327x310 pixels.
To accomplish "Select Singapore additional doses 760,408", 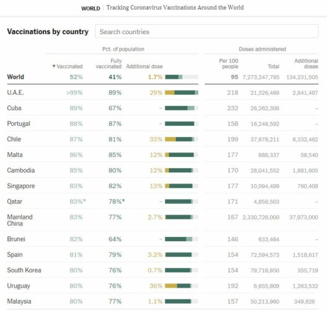I will coord(308,186).
